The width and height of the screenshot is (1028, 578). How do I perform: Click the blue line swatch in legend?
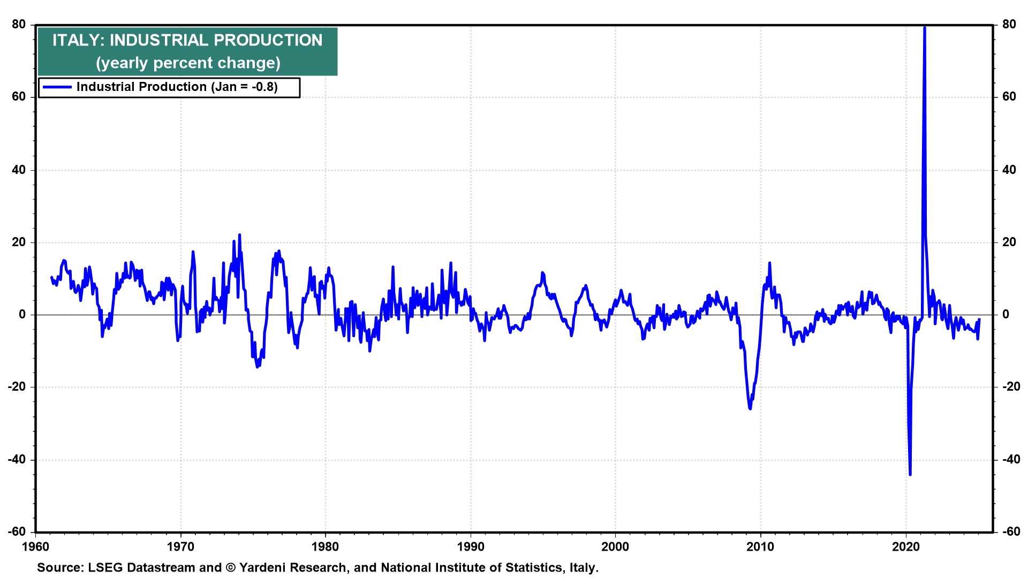click(x=57, y=87)
